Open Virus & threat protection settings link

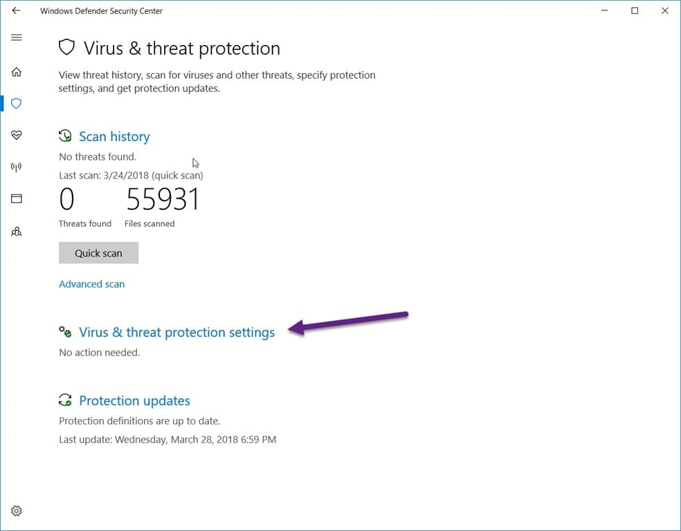(x=176, y=333)
